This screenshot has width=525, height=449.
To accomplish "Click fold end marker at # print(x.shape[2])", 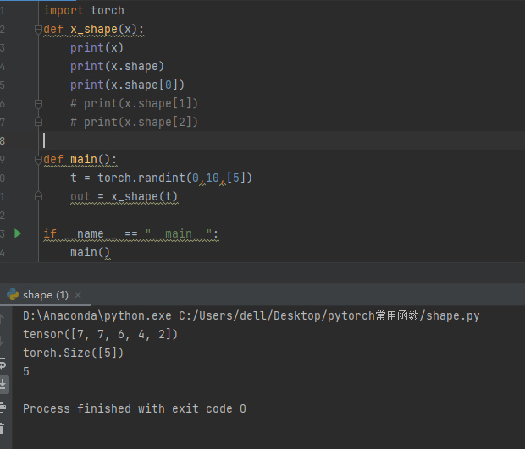I will tap(38, 122).
